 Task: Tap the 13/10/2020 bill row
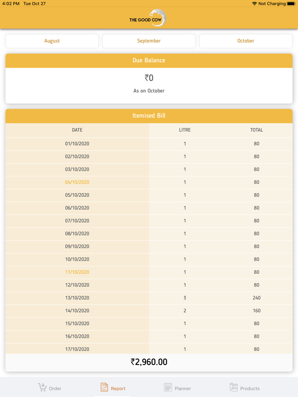[149, 298]
